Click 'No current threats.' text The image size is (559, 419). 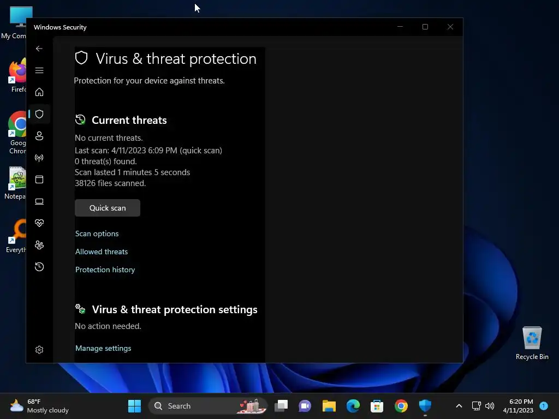click(x=109, y=138)
